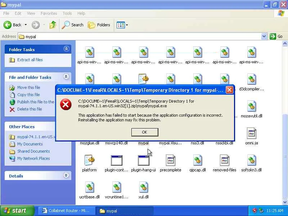Viewport: 288px width, 216px height.
Task: Close the error dialog with the X
Action: 229,90
